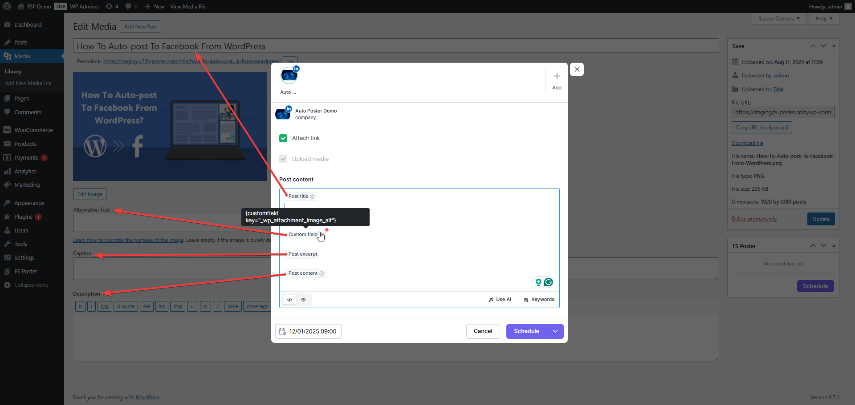Open the Products sidebar menu

click(32, 144)
